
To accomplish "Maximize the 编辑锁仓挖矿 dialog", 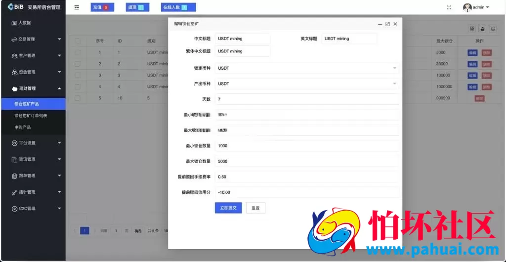I will 387,24.
